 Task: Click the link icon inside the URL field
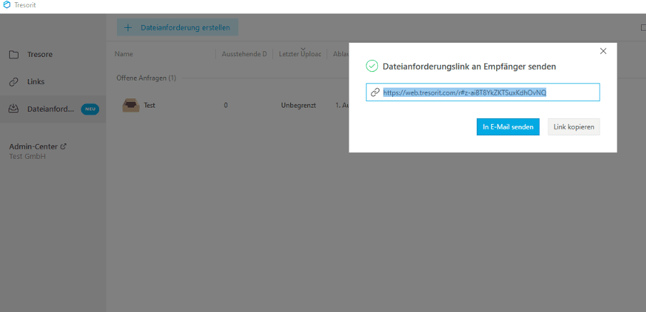point(375,93)
